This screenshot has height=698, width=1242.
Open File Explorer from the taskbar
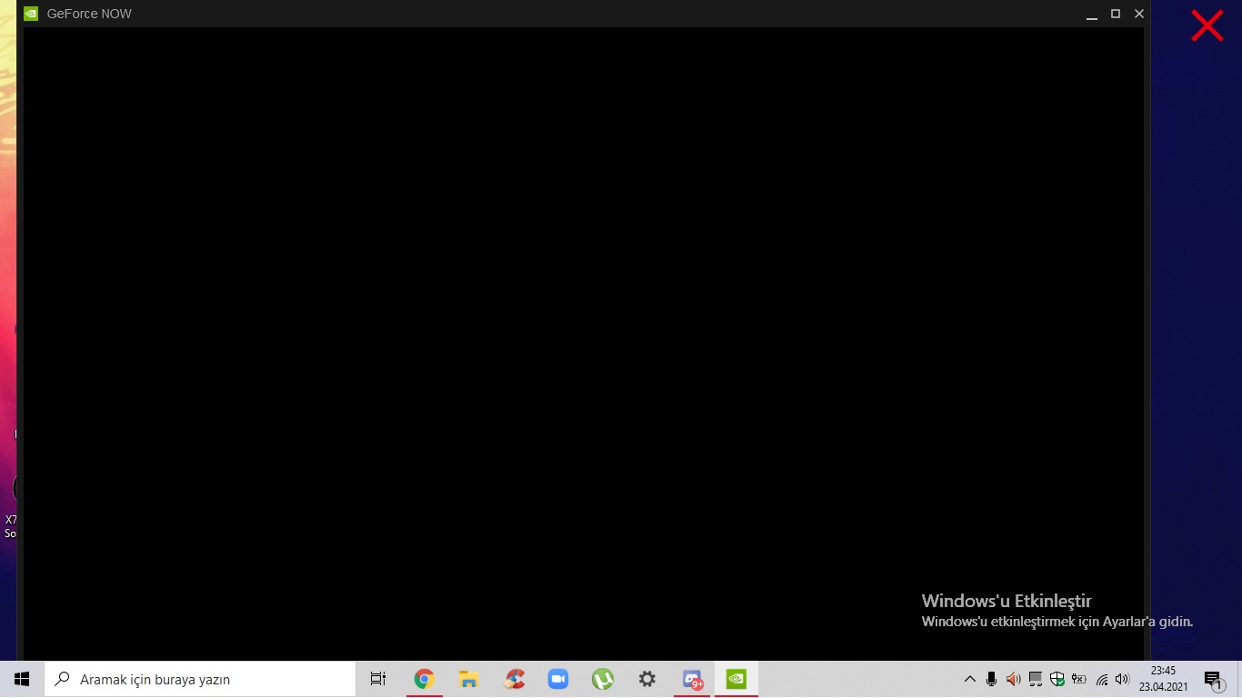468,679
